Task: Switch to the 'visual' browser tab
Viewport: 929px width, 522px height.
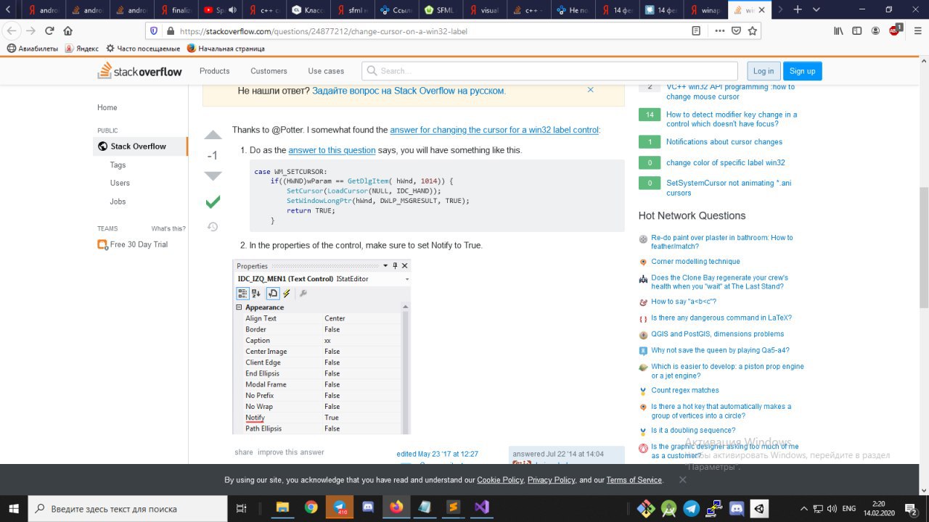Action: coord(484,10)
